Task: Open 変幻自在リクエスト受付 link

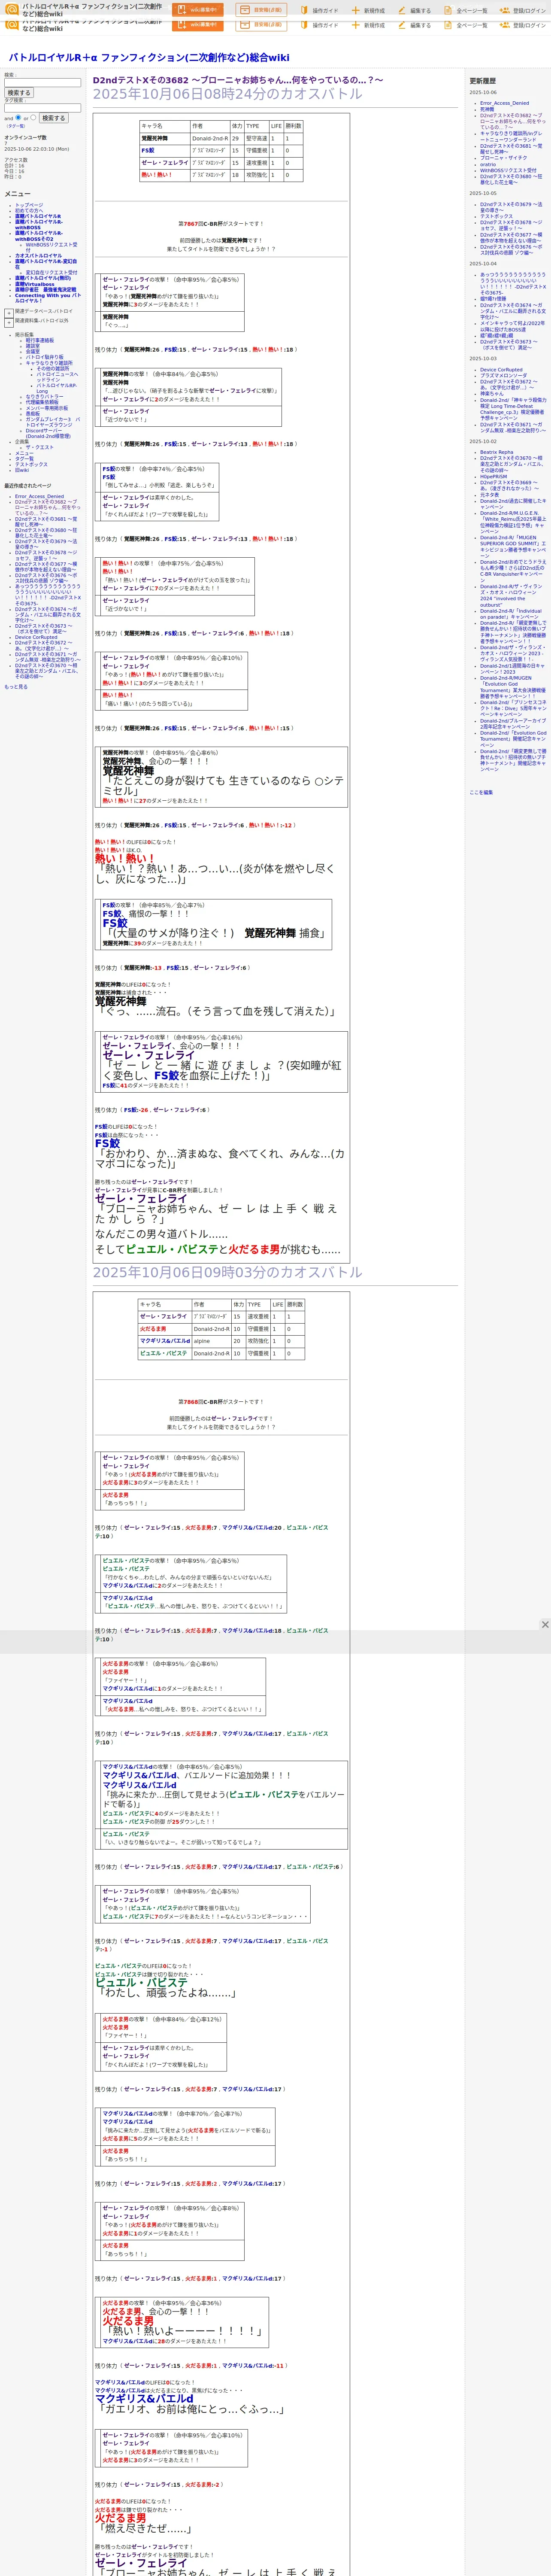Action: click(51, 272)
